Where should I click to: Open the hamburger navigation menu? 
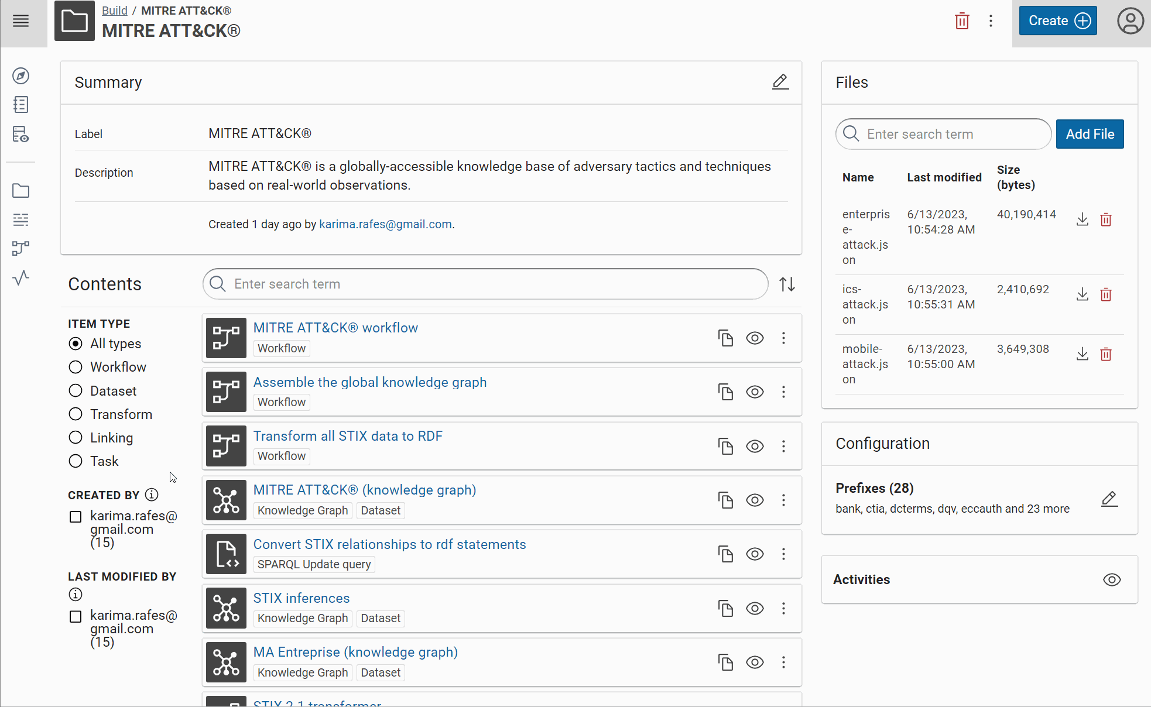pos(21,21)
